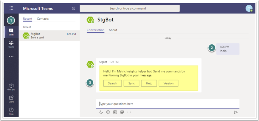Open the emoji picker
Viewport: 259px width, 121px height.
click(108, 112)
